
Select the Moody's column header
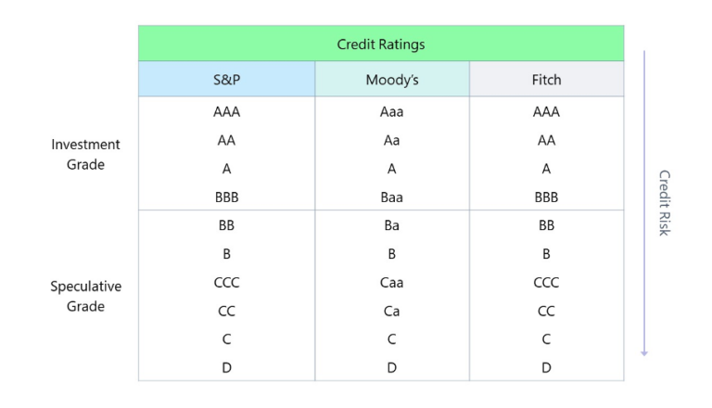click(x=392, y=80)
